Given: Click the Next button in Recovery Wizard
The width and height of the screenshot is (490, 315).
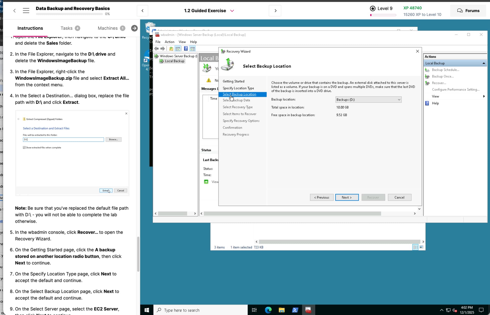Looking at the screenshot, I should (x=347, y=197).
